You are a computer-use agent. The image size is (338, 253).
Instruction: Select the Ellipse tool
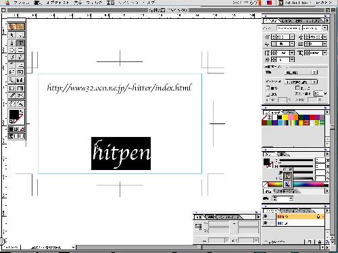[x=12, y=50]
